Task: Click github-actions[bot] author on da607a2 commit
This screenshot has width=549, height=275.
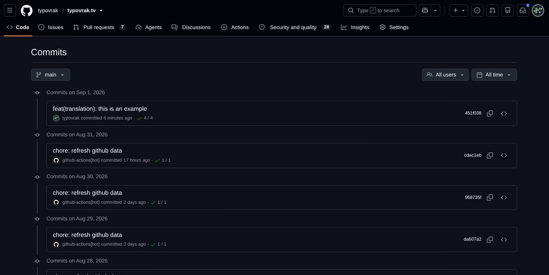Action: click(x=81, y=244)
